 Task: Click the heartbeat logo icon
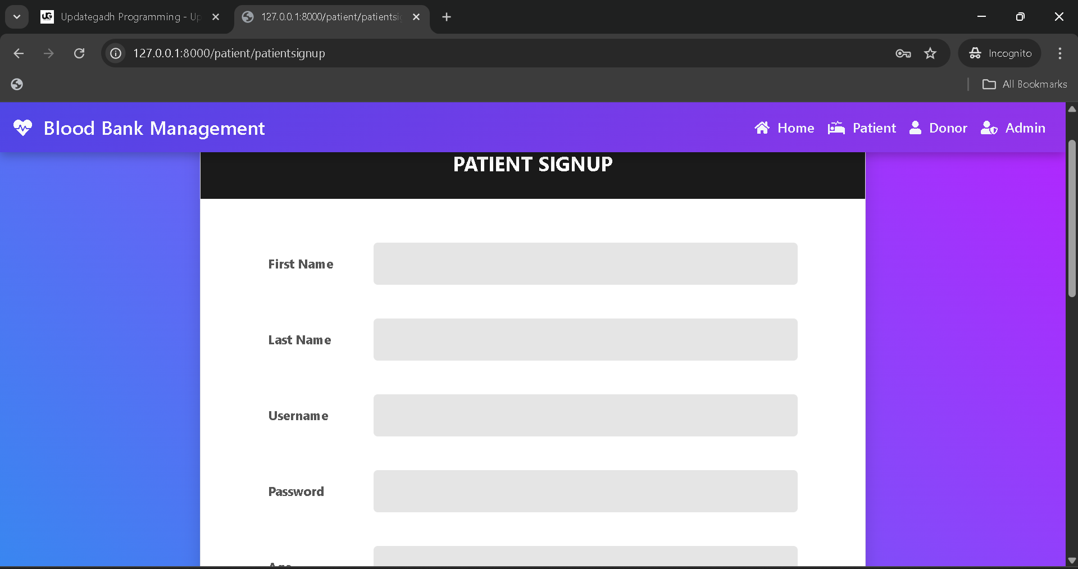tap(23, 128)
